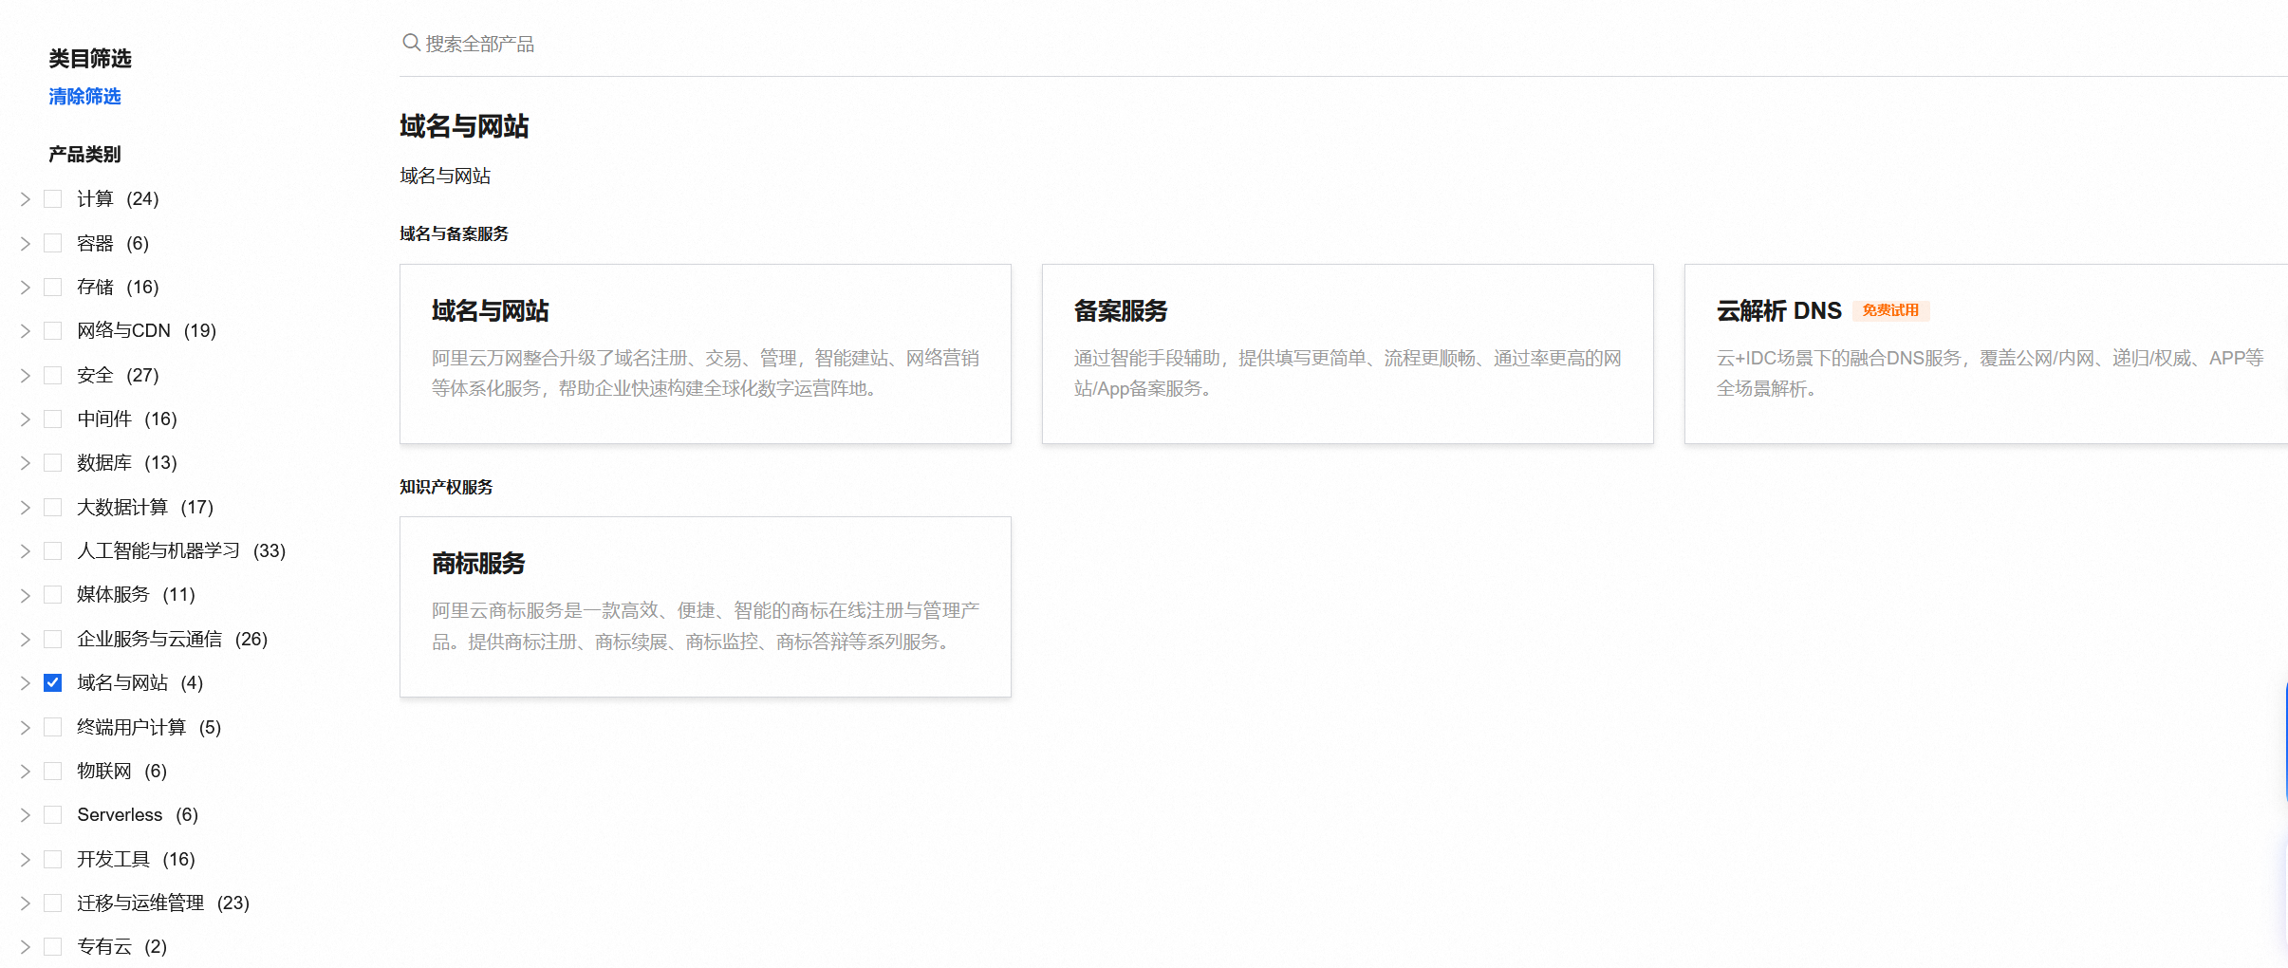Select the 媒体服务 category label
This screenshot has width=2288, height=968.
(113, 594)
